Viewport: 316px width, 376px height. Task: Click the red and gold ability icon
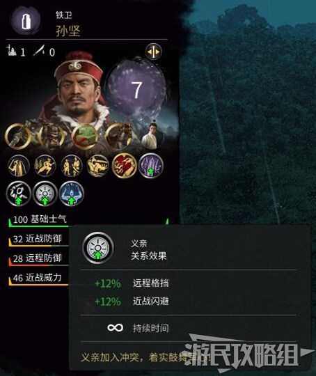pos(124,166)
